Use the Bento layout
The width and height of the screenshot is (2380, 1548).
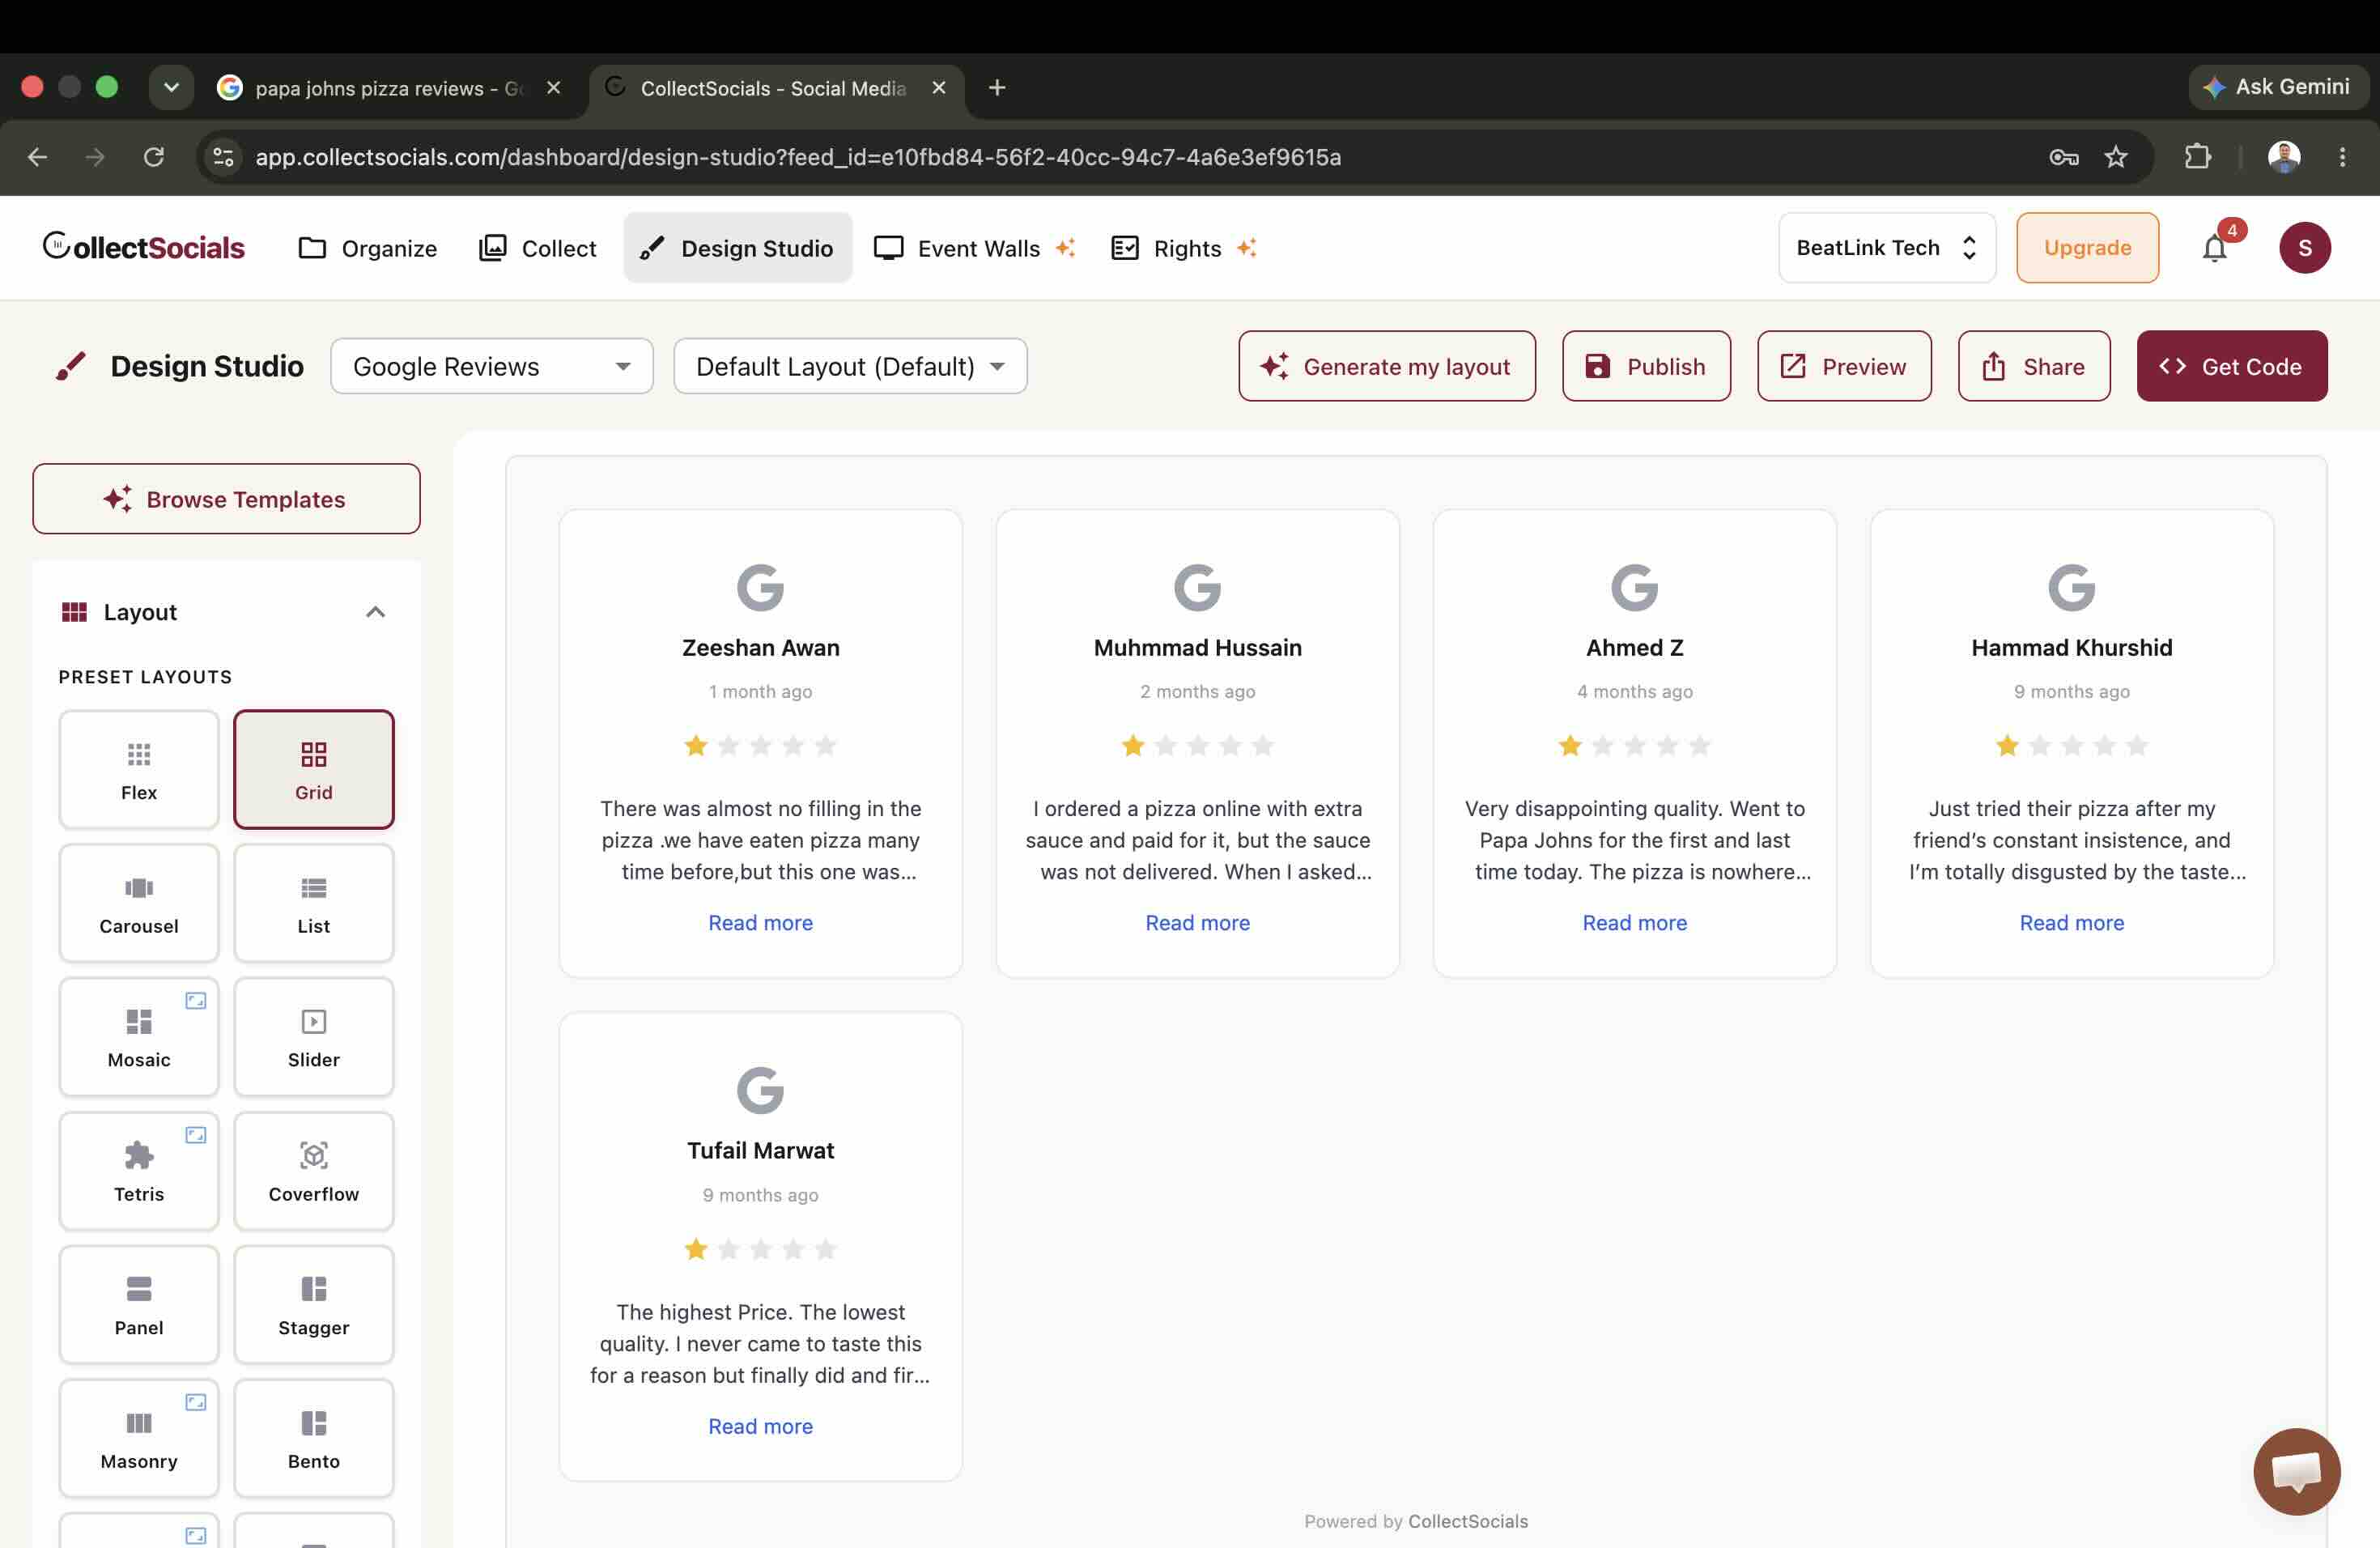pyautogui.click(x=314, y=1439)
